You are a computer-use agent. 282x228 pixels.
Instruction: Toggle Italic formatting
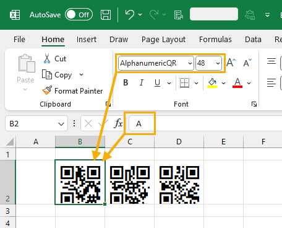142,83
